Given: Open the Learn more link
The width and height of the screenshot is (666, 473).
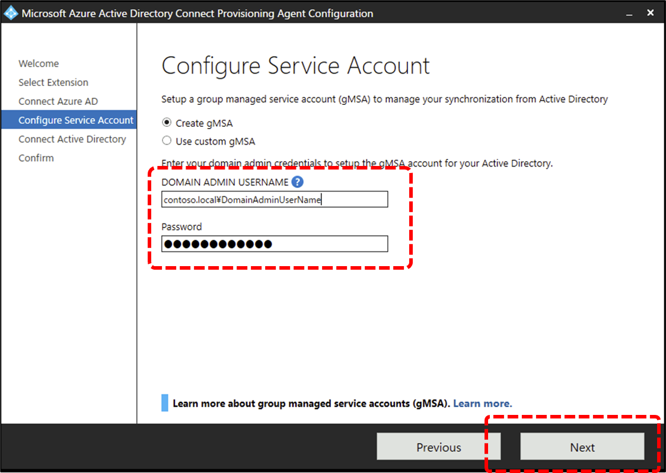Looking at the screenshot, I should (x=483, y=404).
